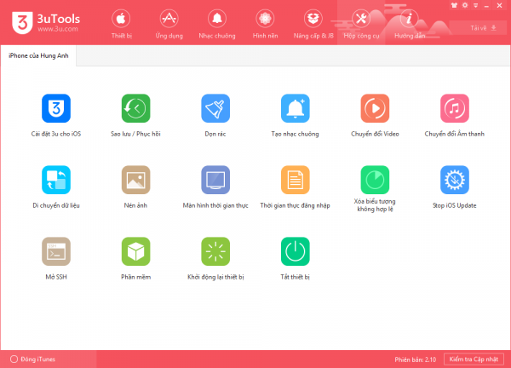Open Hướng dẫn tutorials section
Screen dimensions: 511x368
pyautogui.click(x=410, y=25)
